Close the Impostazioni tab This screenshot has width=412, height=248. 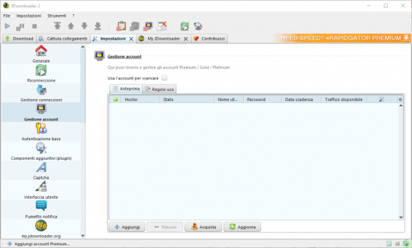coord(131,39)
